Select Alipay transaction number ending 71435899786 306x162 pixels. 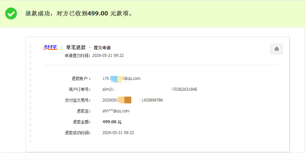tap(133, 100)
